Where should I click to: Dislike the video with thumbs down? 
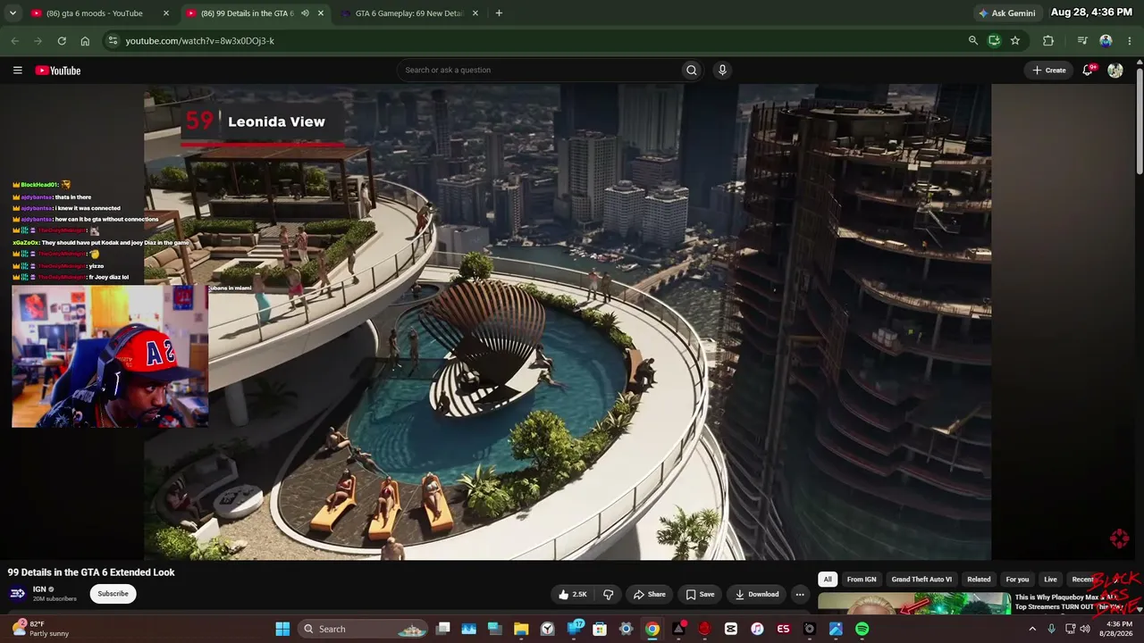coord(609,594)
